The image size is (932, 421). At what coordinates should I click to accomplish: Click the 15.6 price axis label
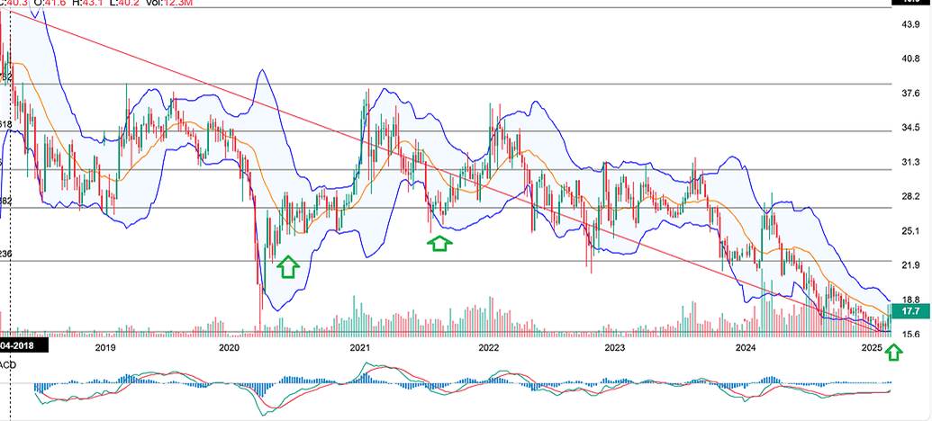coord(911,335)
